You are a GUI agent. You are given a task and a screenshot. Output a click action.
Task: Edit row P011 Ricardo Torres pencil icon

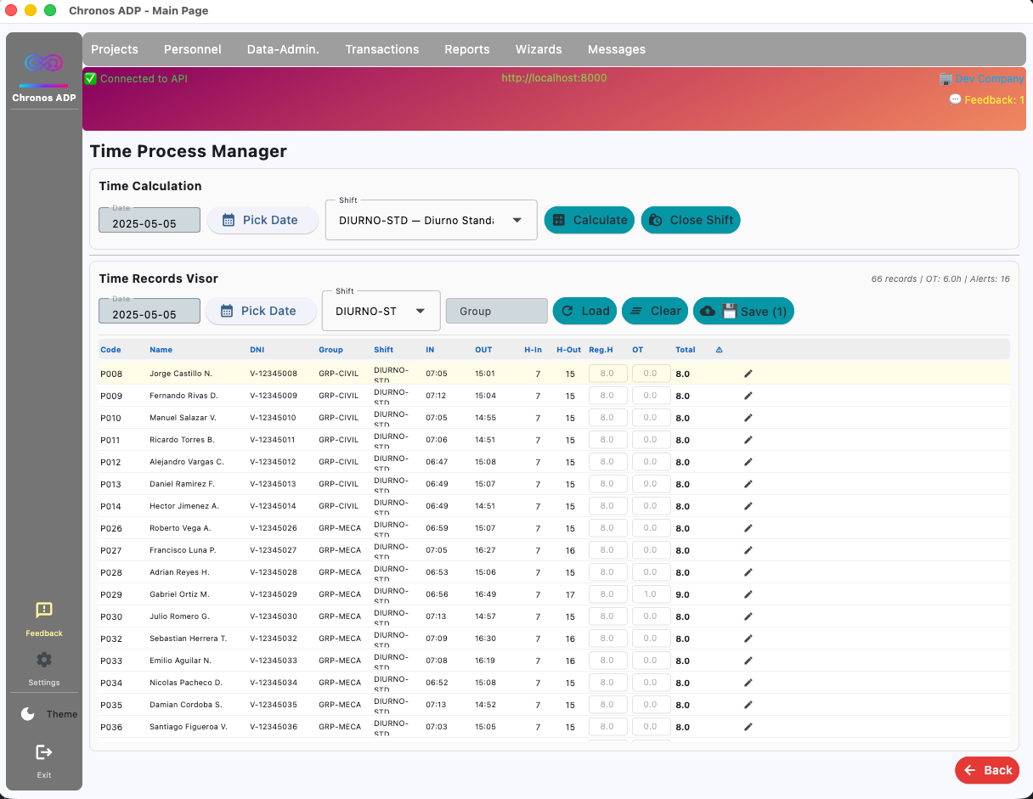click(748, 440)
